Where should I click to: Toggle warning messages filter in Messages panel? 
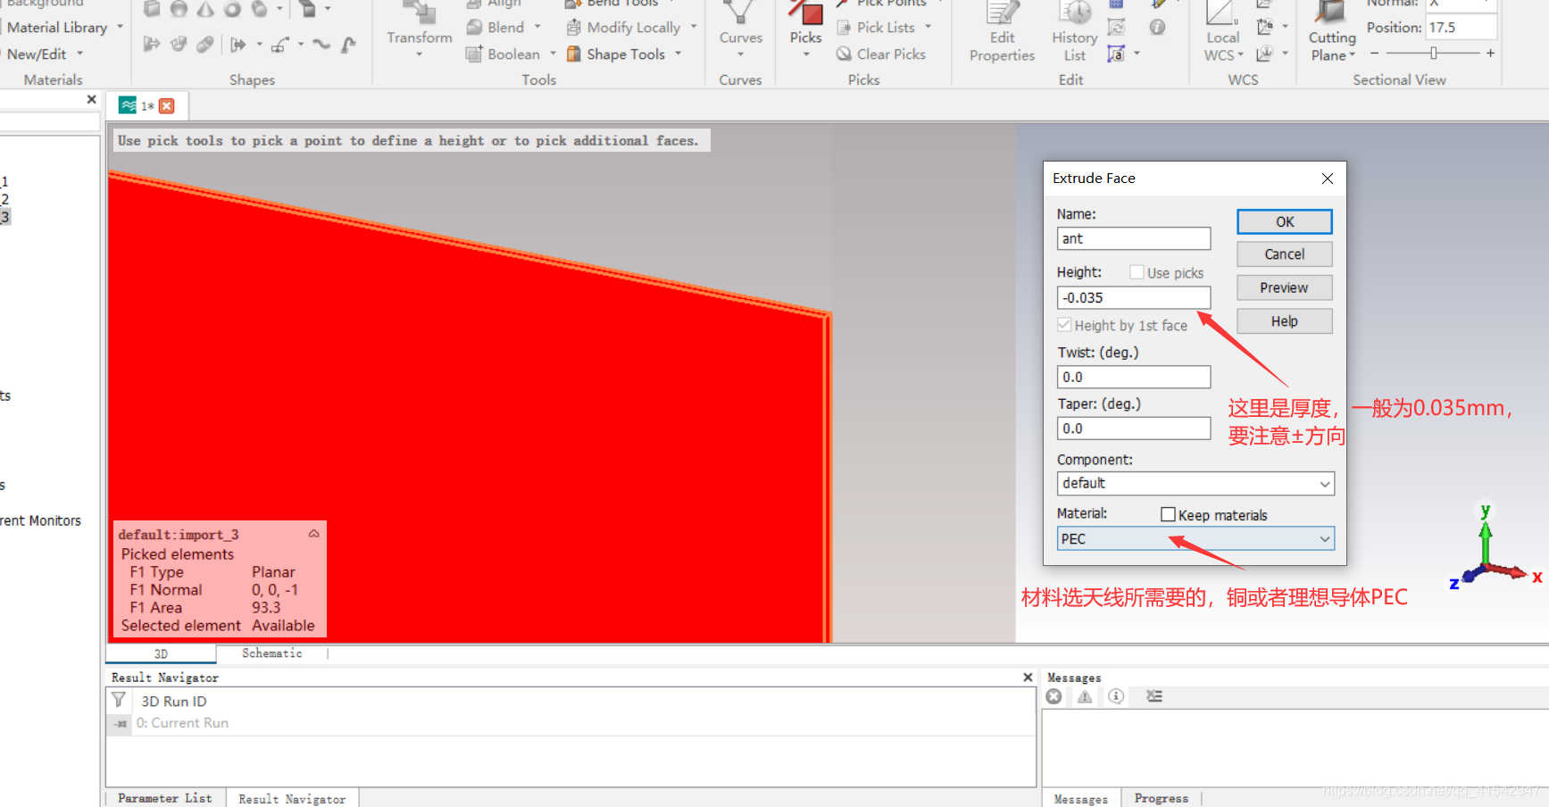(x=1085, y=696)
